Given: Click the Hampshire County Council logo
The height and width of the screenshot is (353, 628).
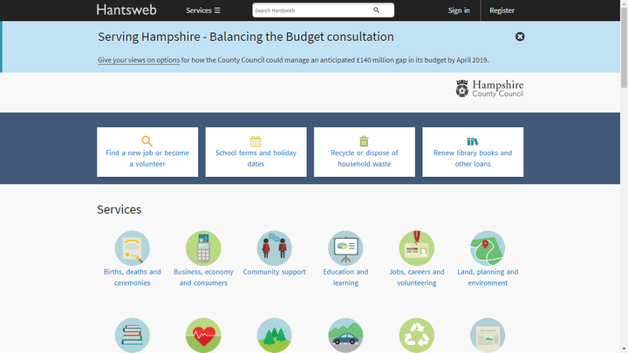Looking at the screenshot, I should click(x=489, y=88).
